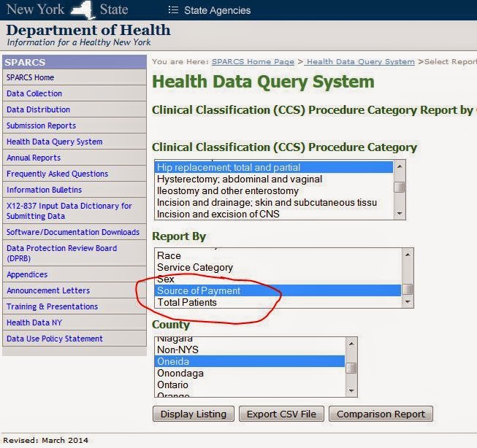View Submission Reports
The height and width of the screenshot is (448, 477).
41,125
